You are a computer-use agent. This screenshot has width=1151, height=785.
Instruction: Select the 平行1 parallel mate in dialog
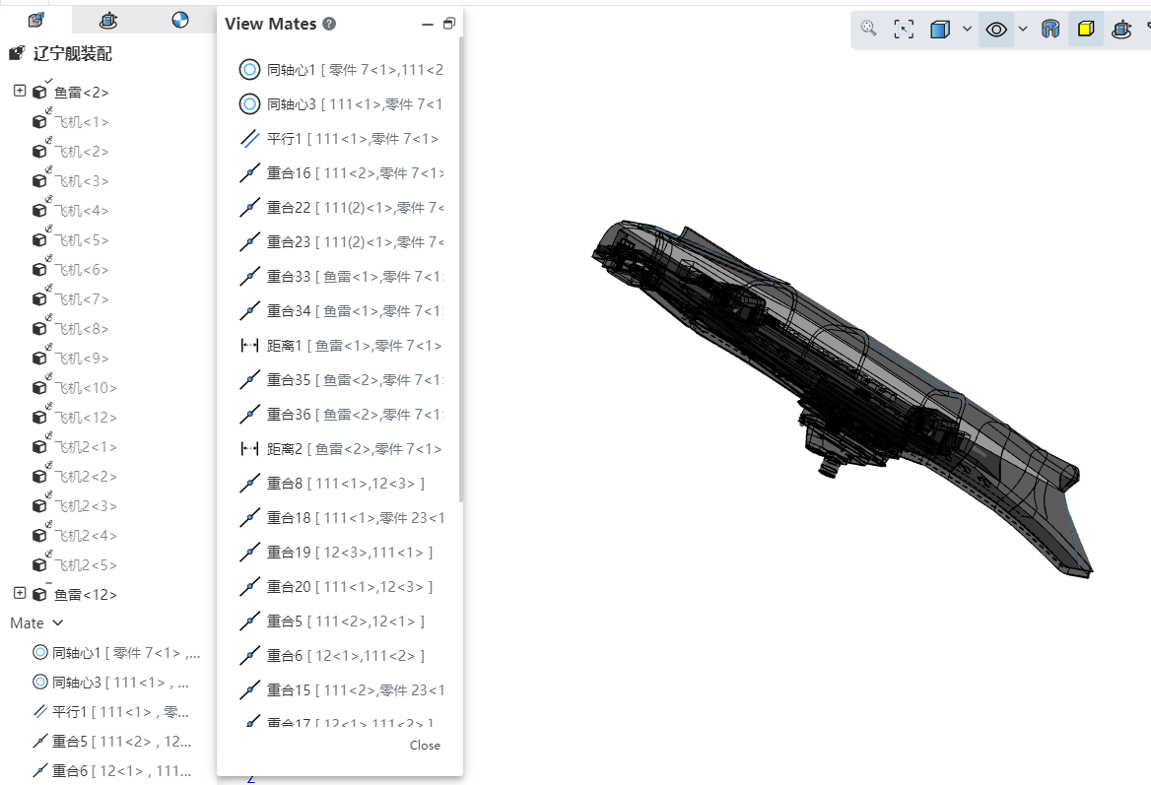pos(341,139)
